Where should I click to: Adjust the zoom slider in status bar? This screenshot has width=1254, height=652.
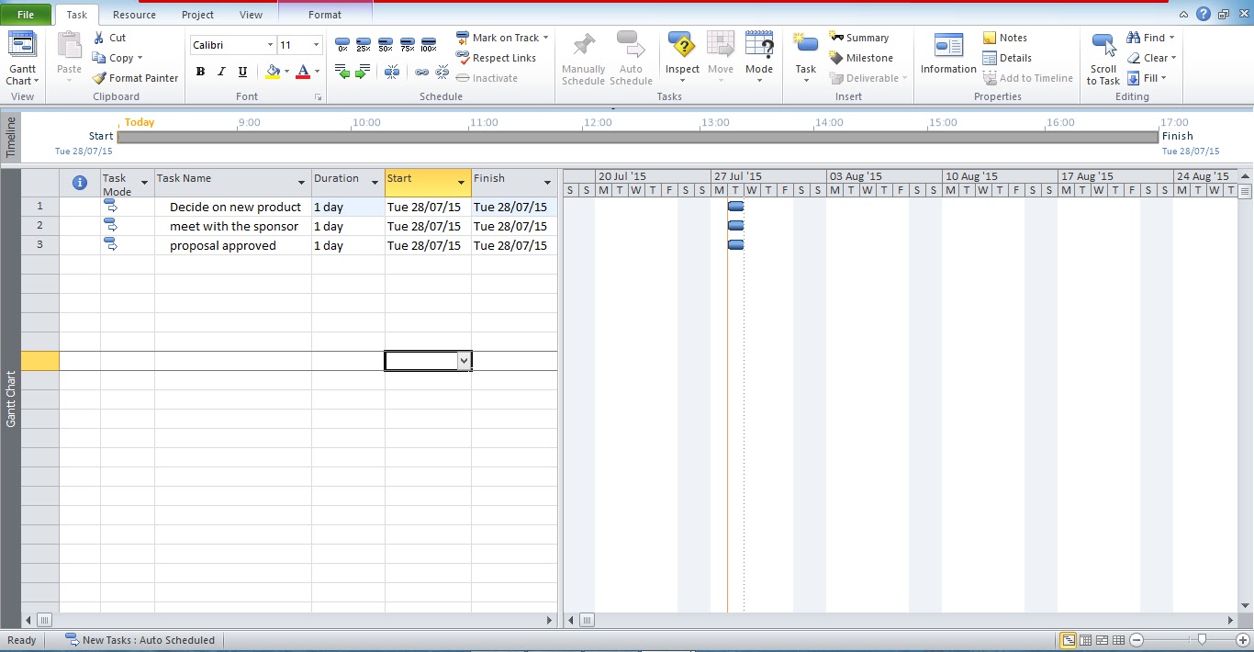coord(1203,640)
